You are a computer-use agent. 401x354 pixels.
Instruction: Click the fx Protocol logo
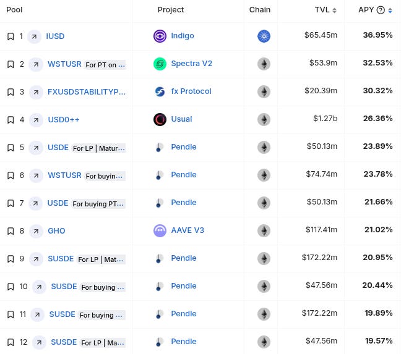[160, 91]
